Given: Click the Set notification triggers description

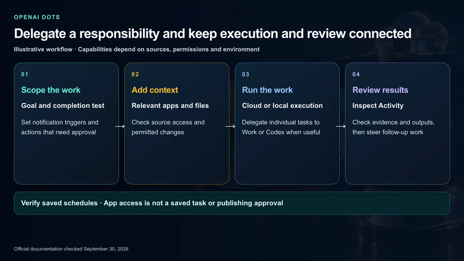Looking at the screenshot, I should (x=60, y=127).
